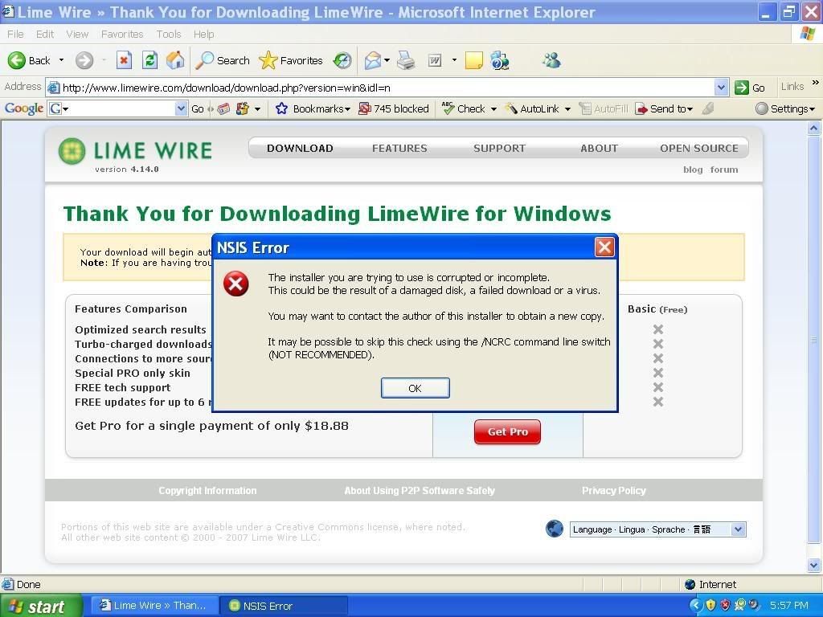
Task: Click the red error icon in NSIS dialog
Action: 236,284
